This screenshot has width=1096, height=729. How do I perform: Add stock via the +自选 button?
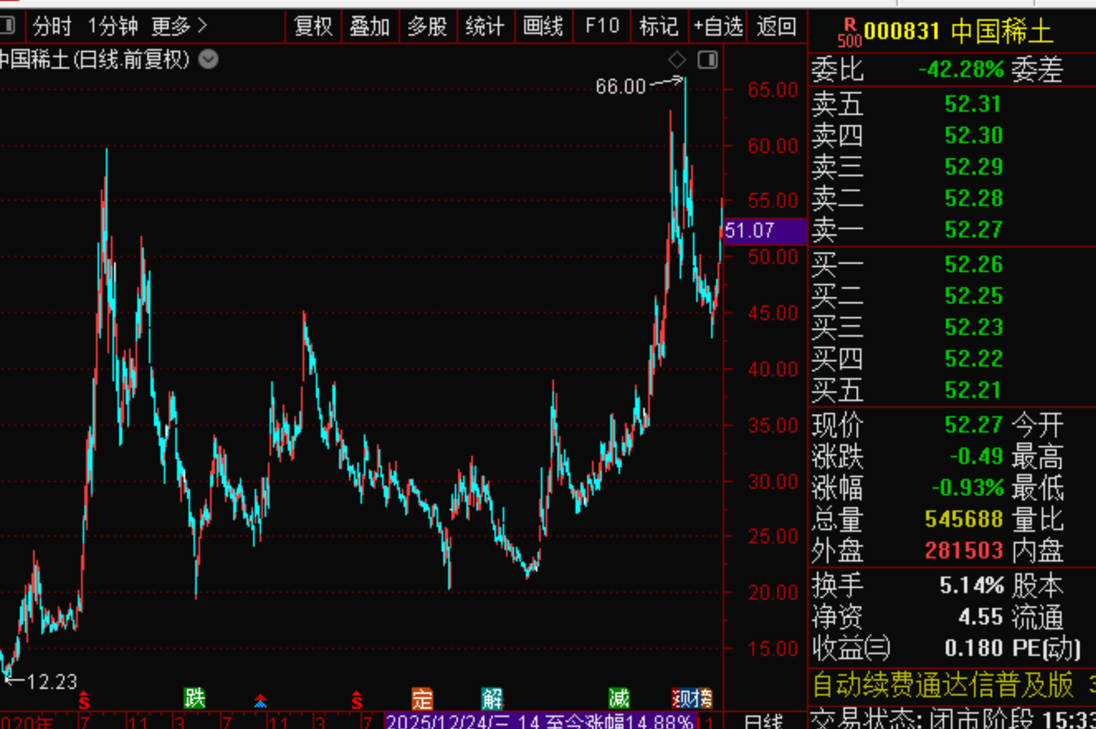[718, 26]
